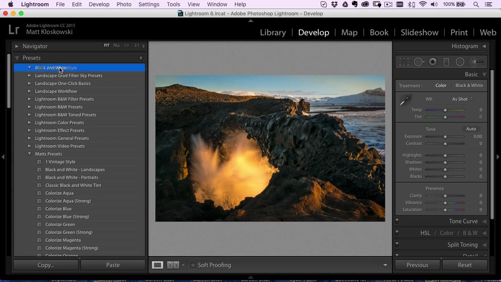The height and width of the screenshot is (282, 501).
Task: Open the toolbar content dropdown arrow
Action: tap(385, 265)
